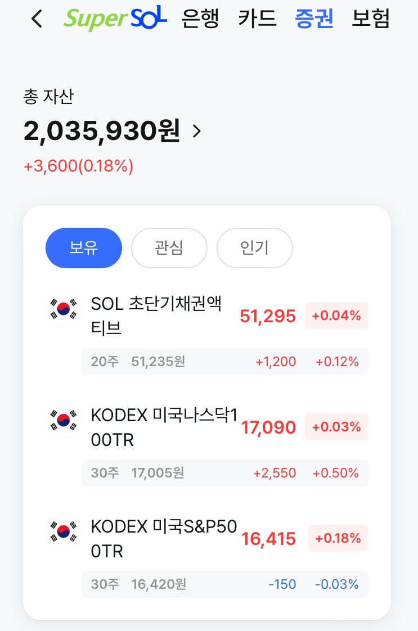Tap the back arrow icon
The image size is (418, 631).
(37, 19)
